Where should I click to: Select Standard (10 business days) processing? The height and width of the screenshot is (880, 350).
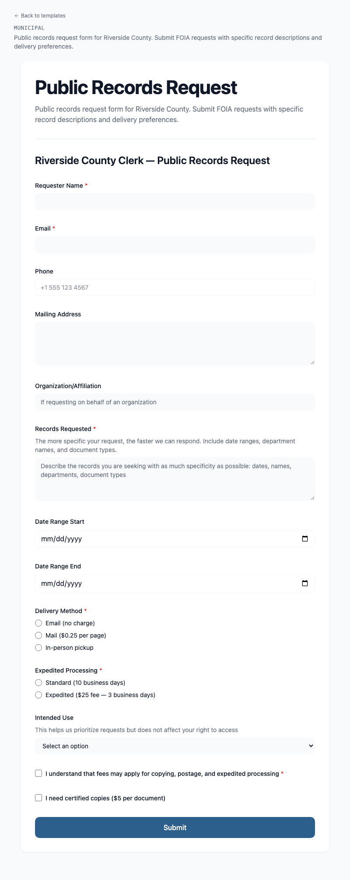click(38, 683)
